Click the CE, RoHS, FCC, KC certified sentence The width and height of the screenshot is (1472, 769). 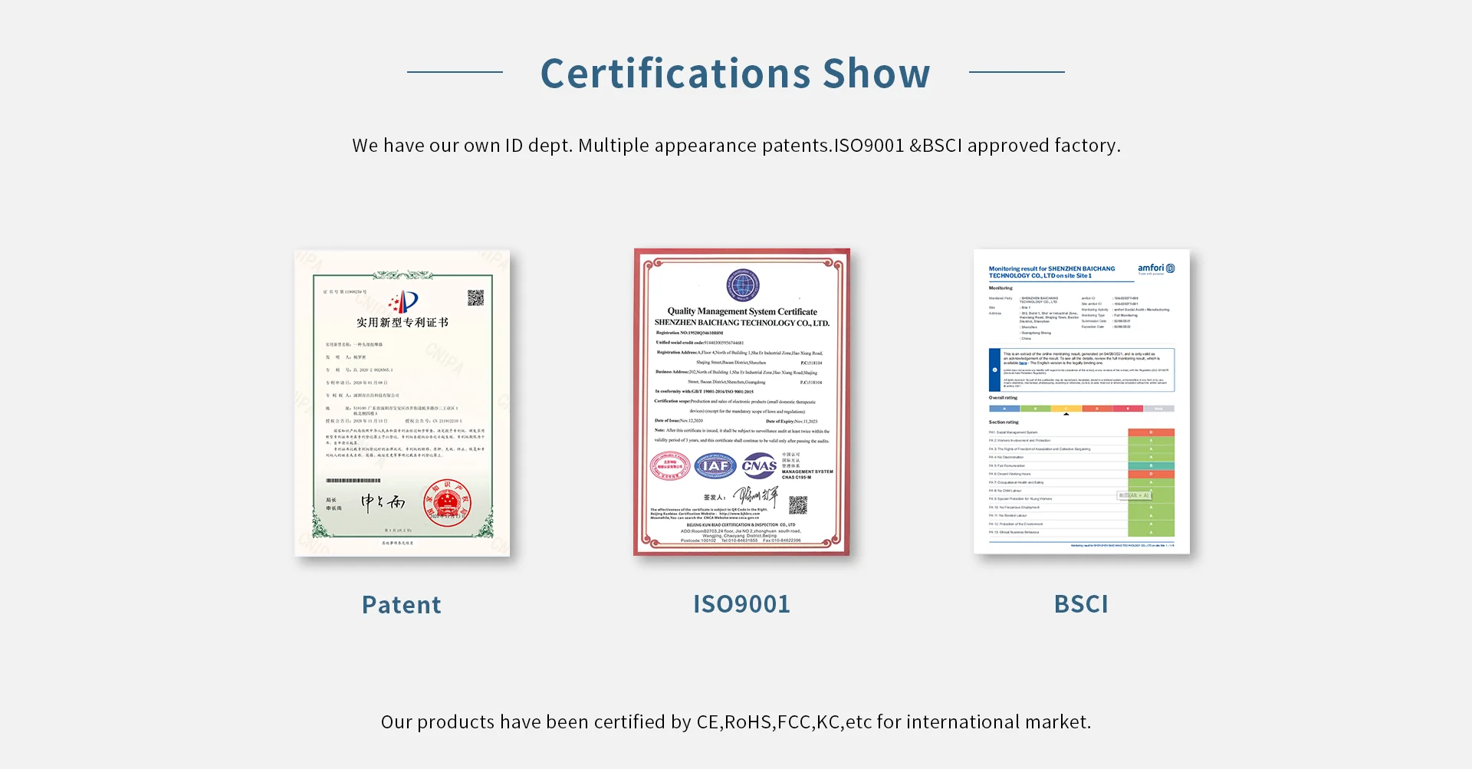click(736, 722)
